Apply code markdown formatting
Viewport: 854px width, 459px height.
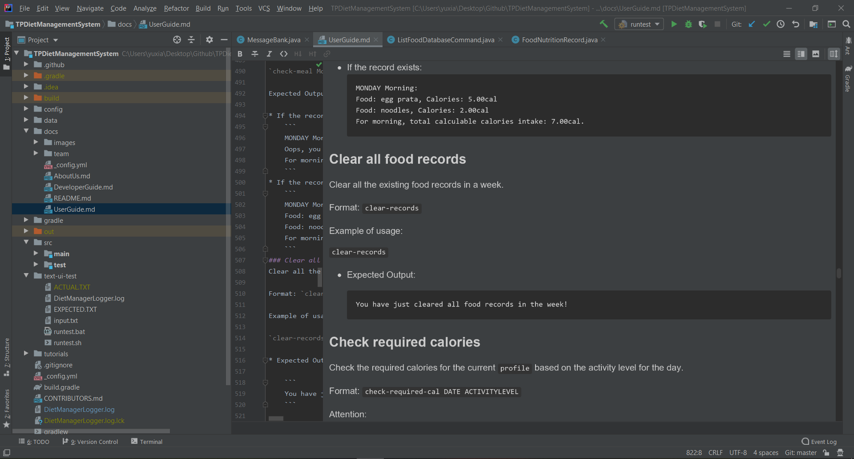(284, 54)
